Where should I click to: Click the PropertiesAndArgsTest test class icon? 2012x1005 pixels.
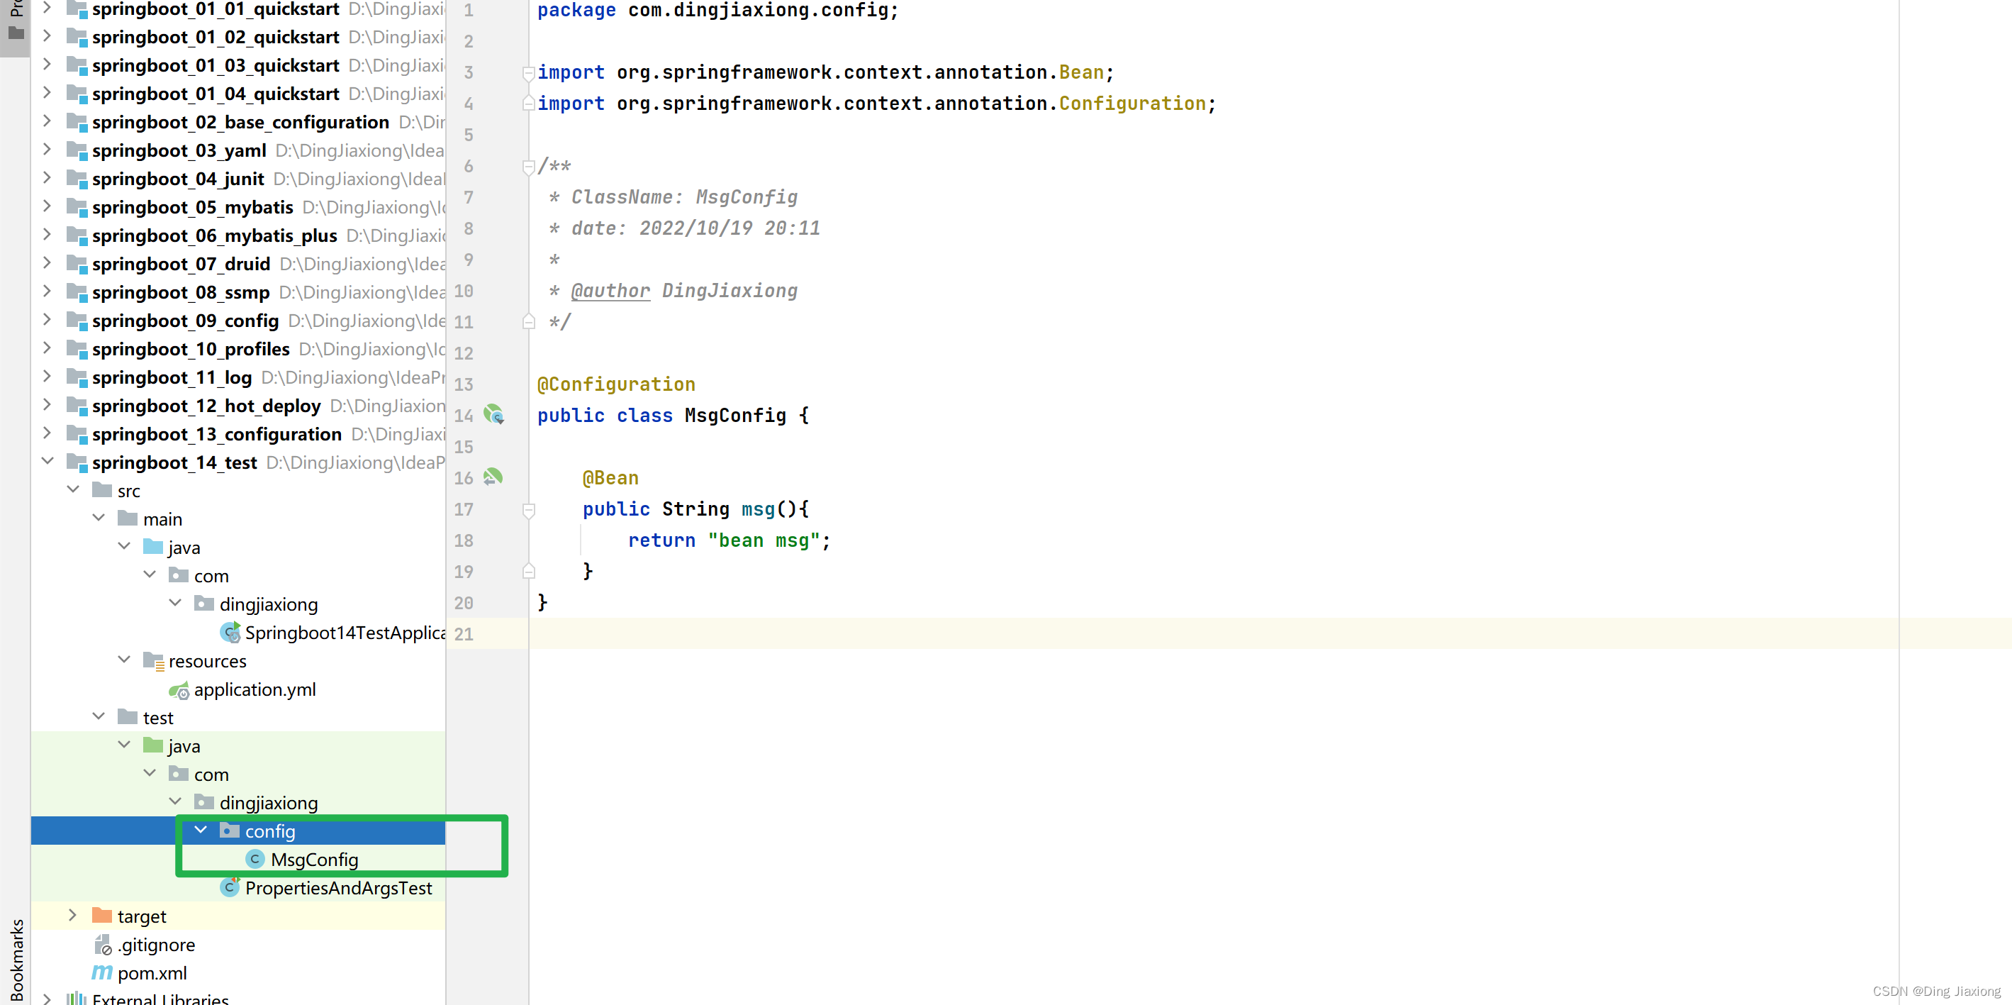click(x=230, y=887)
